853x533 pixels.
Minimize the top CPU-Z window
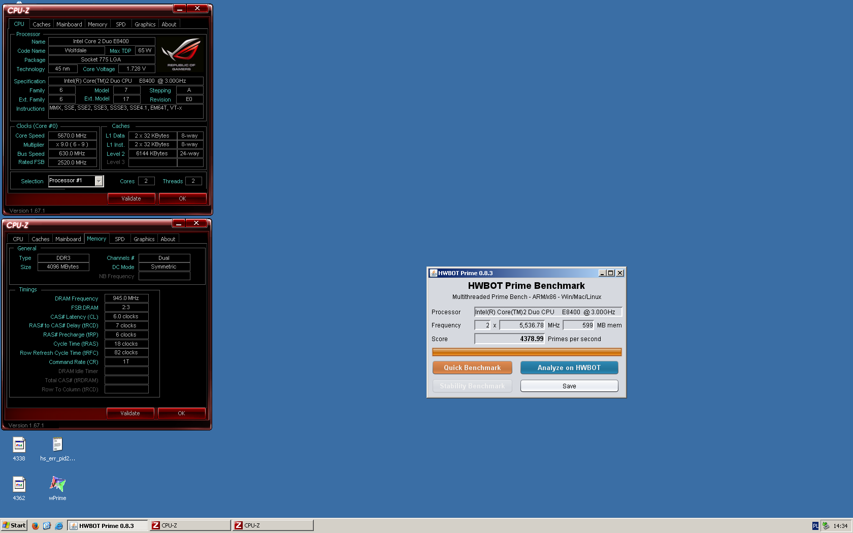(180, 9)
